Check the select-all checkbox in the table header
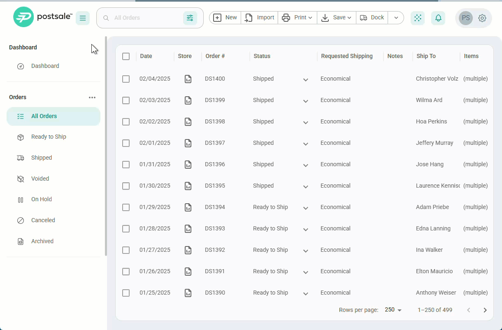Image resolution: width=502 pixels, height=330 pixels. 126,56
